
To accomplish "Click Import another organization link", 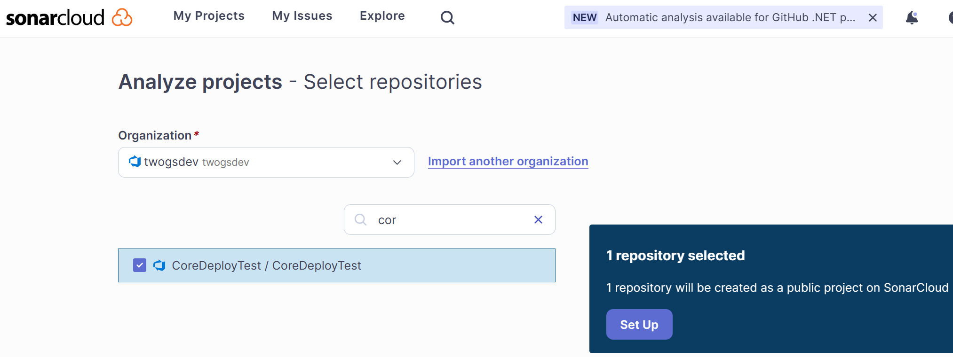I will pos(508,162).
